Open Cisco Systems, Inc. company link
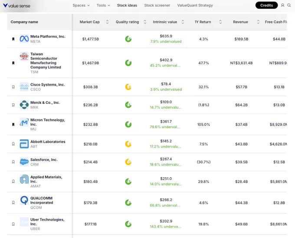This screenshot has height=238, width=295. coord(48,85)
